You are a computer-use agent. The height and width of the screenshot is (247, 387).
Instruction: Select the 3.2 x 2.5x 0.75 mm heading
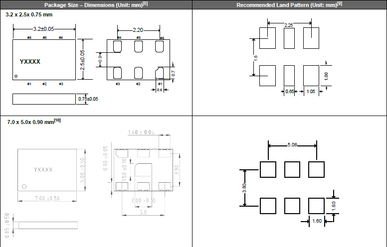point(30,15)
